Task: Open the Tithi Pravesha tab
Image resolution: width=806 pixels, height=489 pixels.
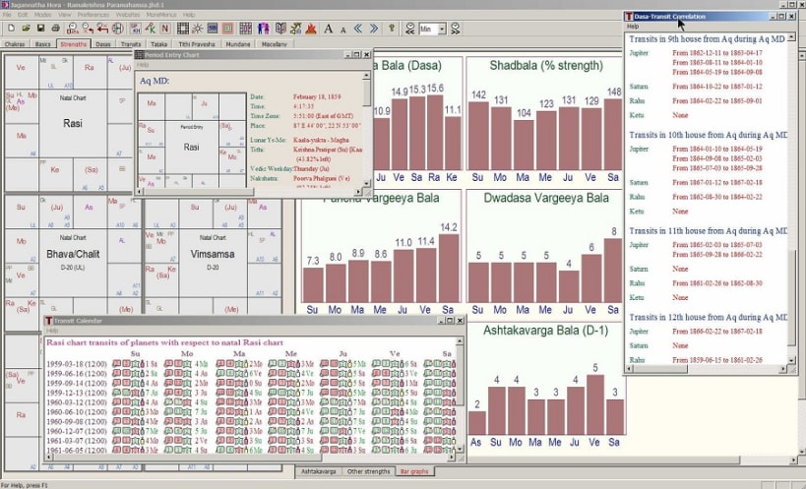Action: click(x=197, y=44)
